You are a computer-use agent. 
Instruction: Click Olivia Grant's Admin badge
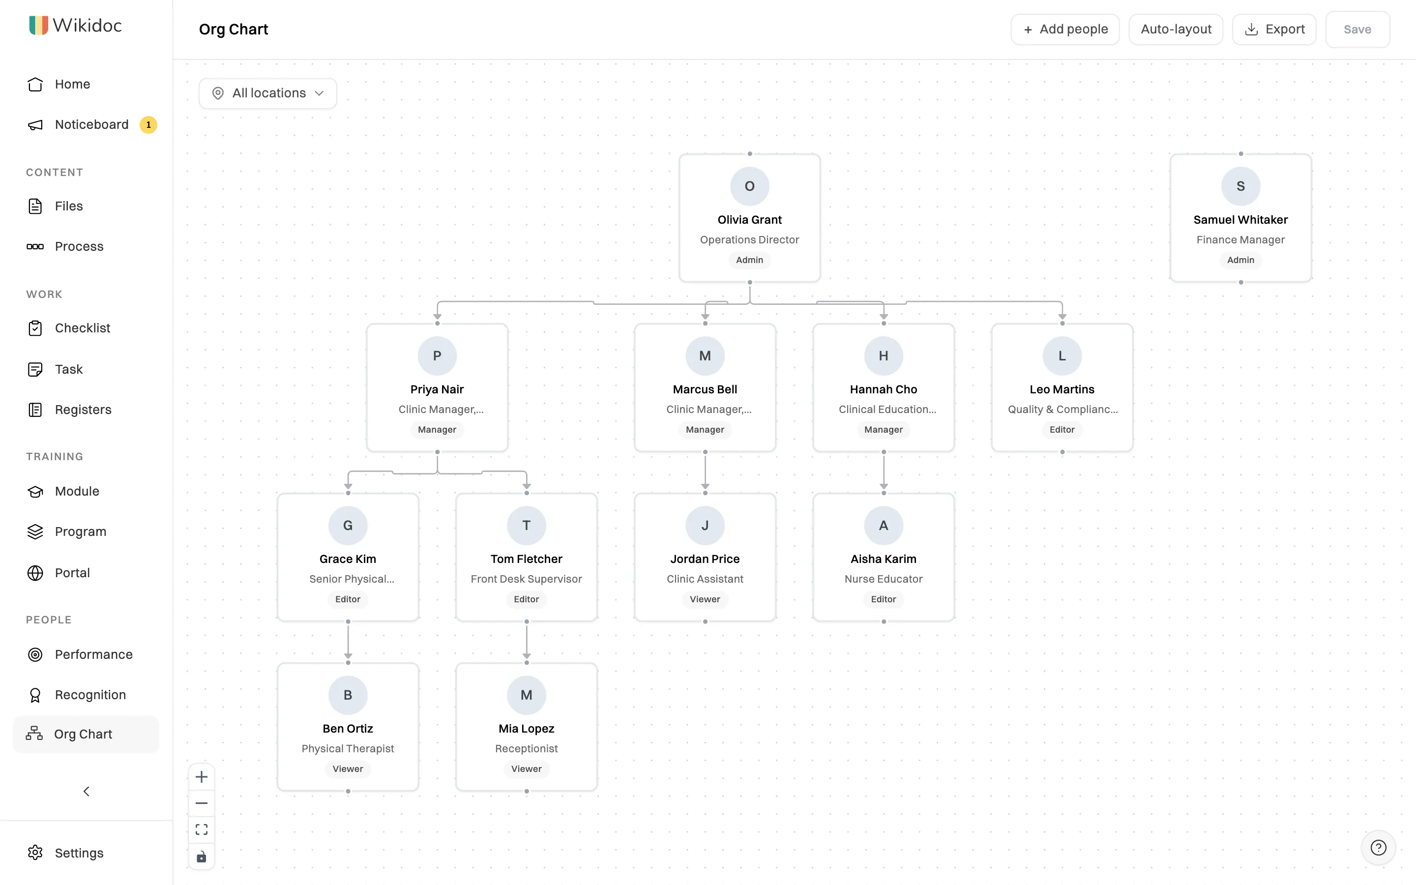point(749,260)
